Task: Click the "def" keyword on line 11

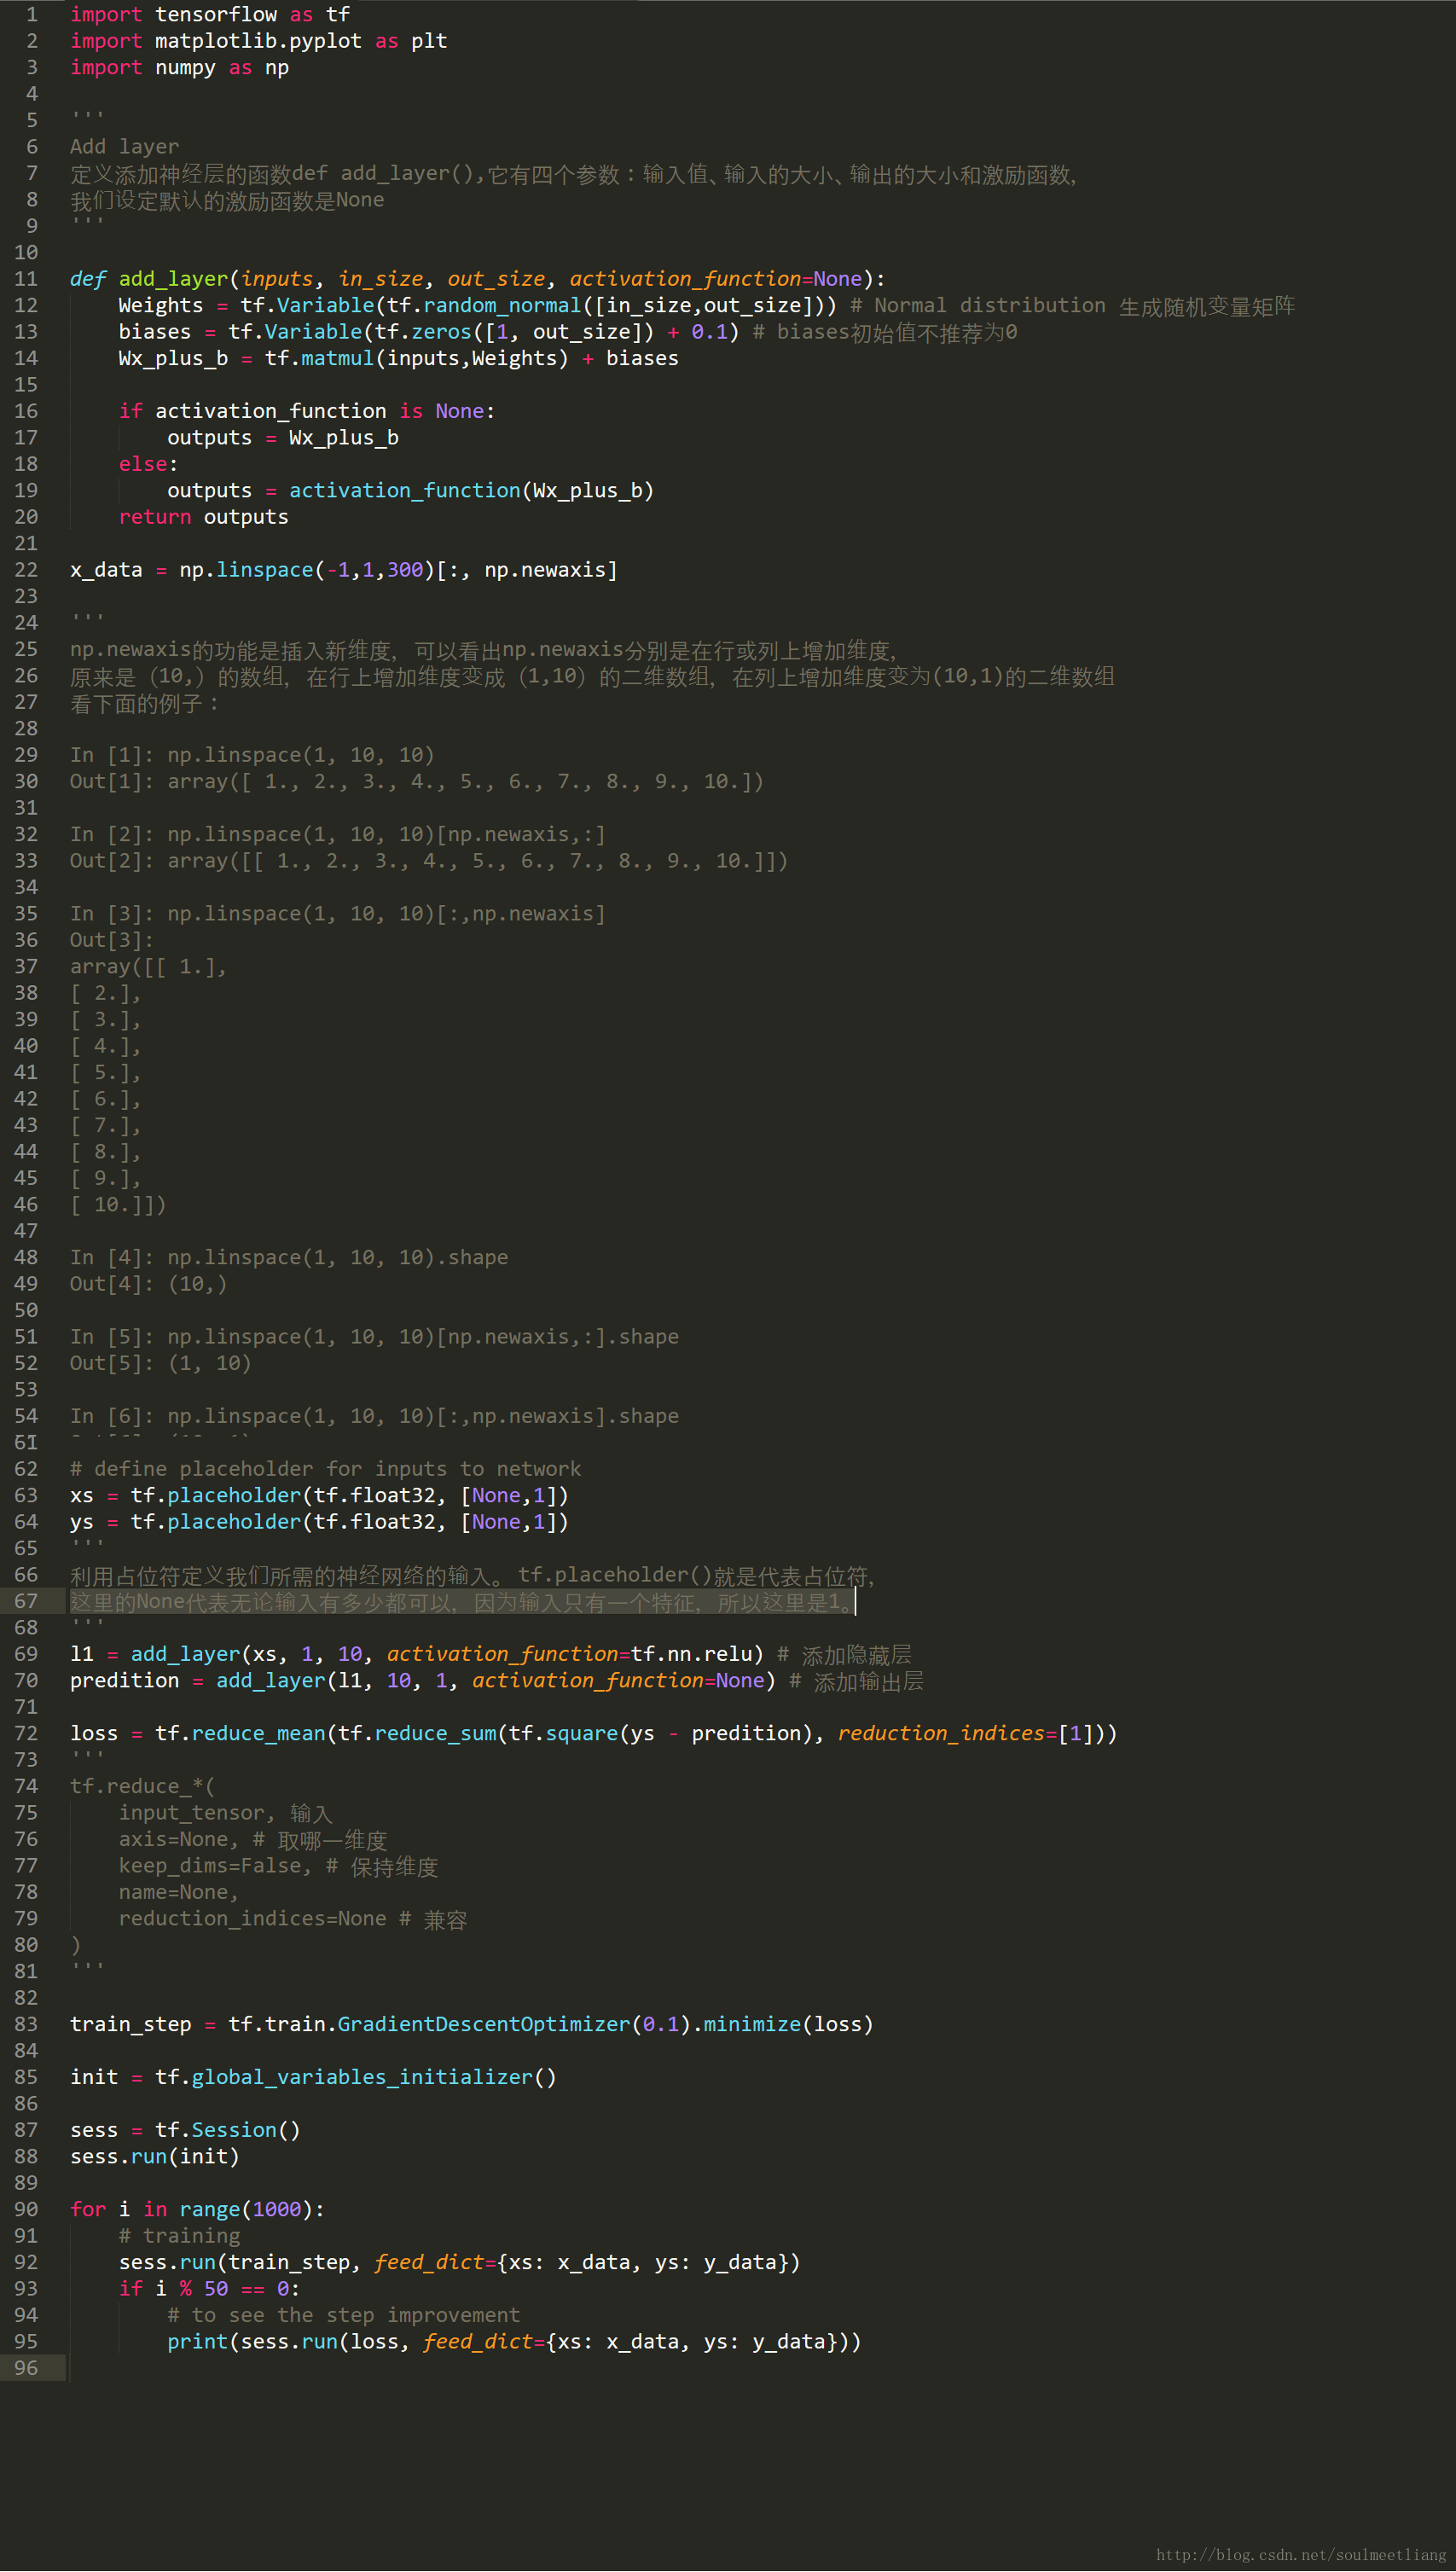Action: [x=88, y=279]
